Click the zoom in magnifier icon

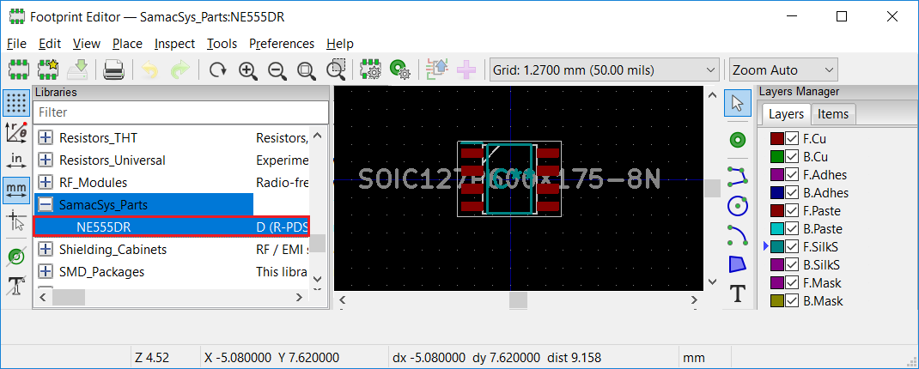coord(248,70)
